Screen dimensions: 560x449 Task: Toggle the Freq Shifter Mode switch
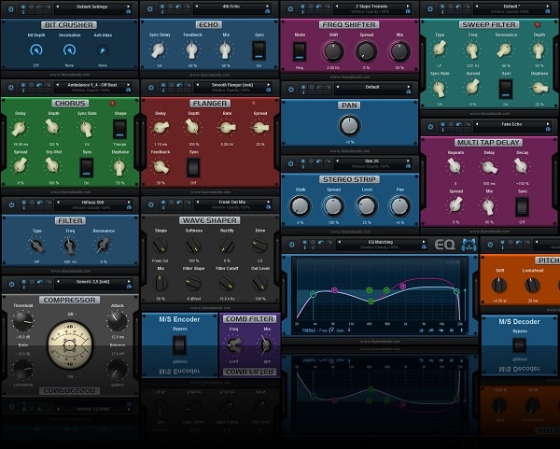coord(300,51)
